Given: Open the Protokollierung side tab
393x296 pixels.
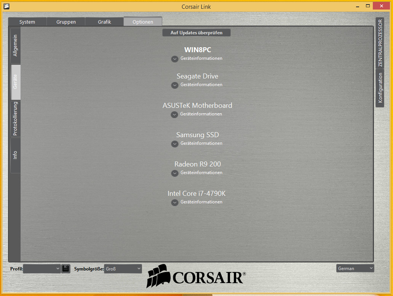Looking at the screenshot, I should pos(15,118).
